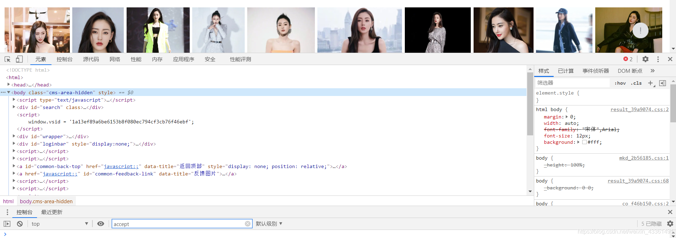676x238 pixels.
Task: Toggle device emulation toolbar icon
Action: [19, 59]
